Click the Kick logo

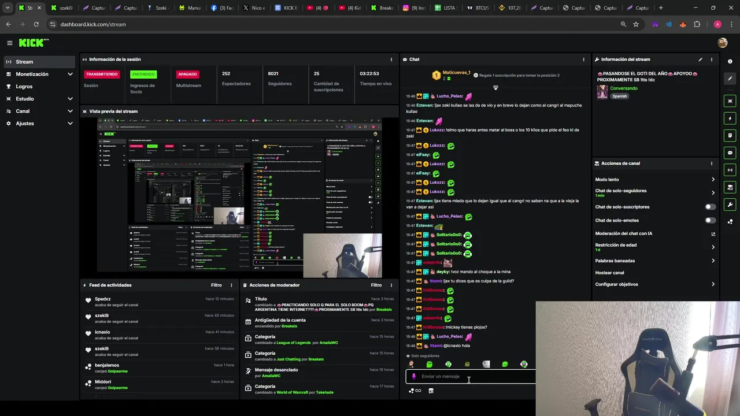(x=34, y=43)
